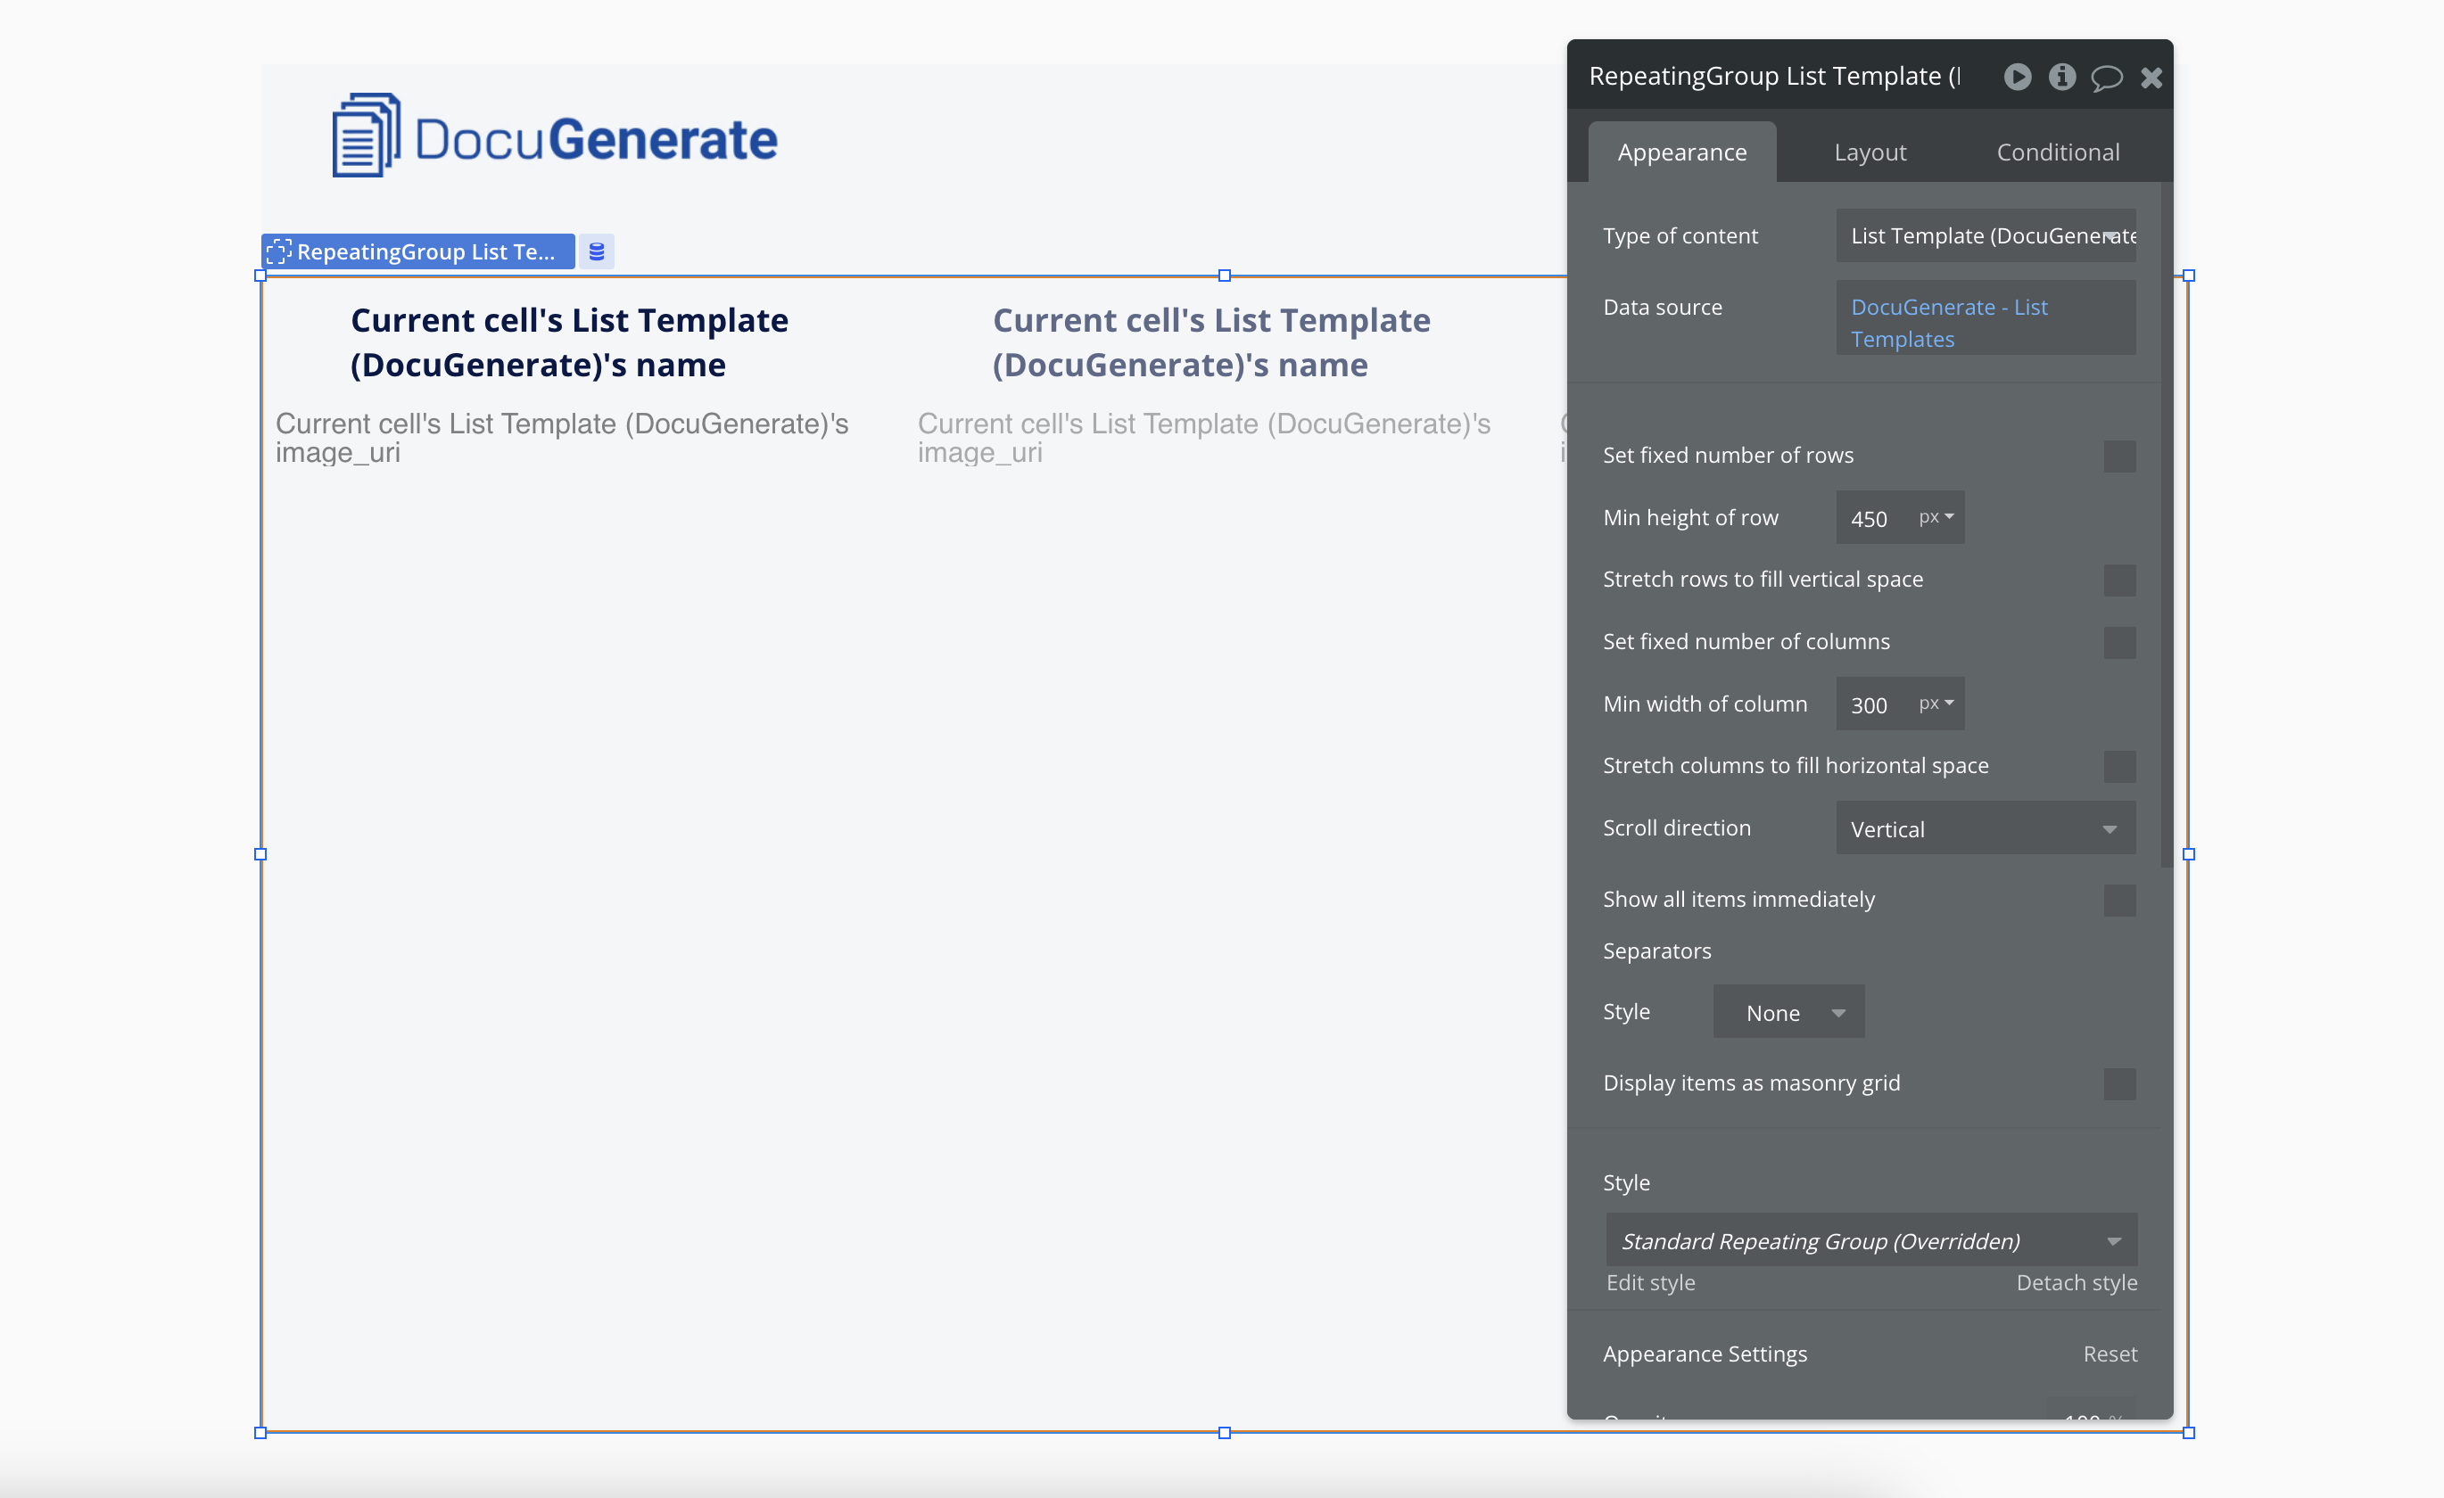
Task: Open the comment bubble icon in property editor
Action: coord(2107,78)
